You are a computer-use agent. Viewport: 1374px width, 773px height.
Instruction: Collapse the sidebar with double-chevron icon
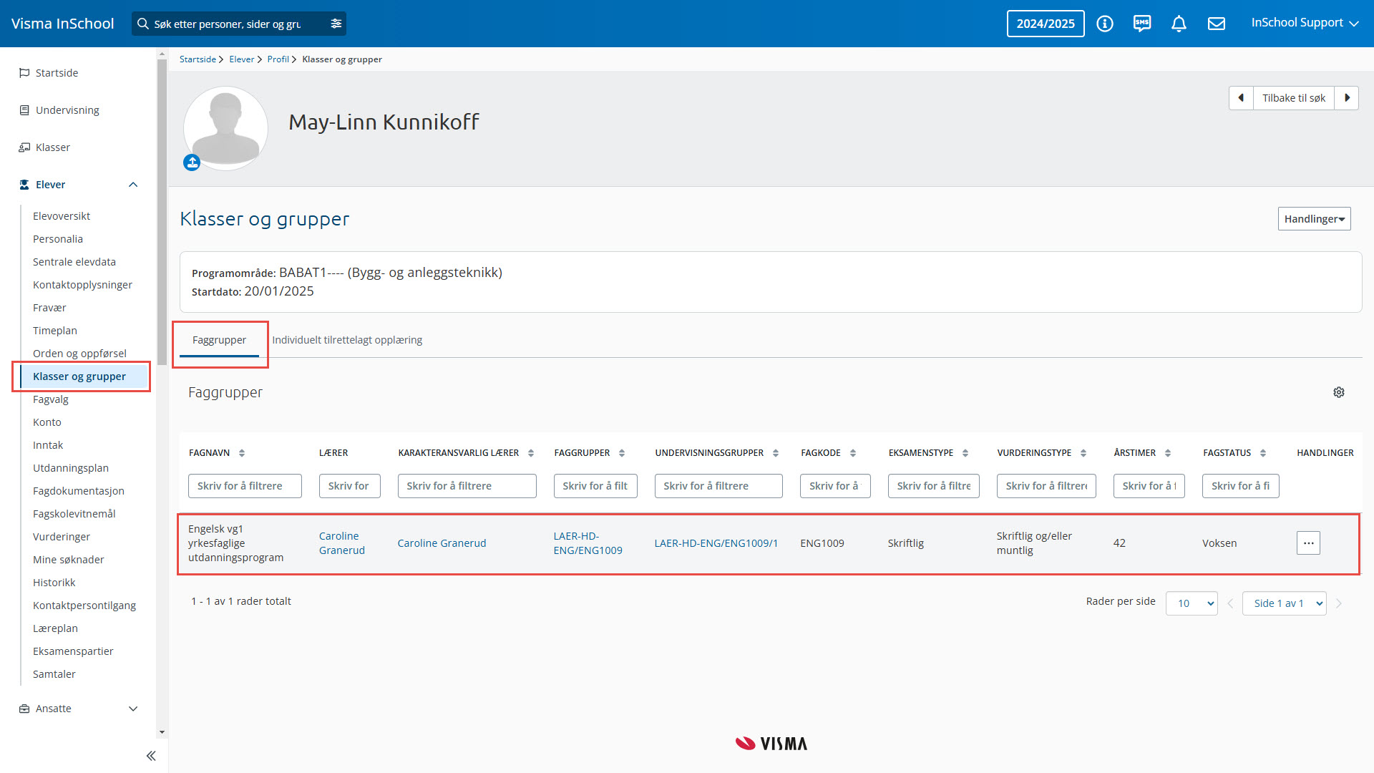click(151, 756)
